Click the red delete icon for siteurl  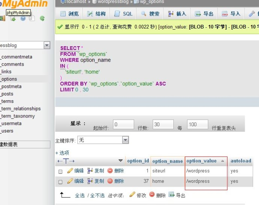110,170
